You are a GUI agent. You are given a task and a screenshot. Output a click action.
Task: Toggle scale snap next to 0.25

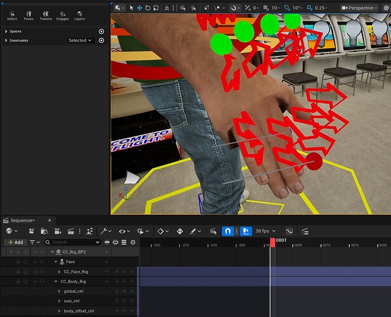pyautogui.click(x=310, y=8)
